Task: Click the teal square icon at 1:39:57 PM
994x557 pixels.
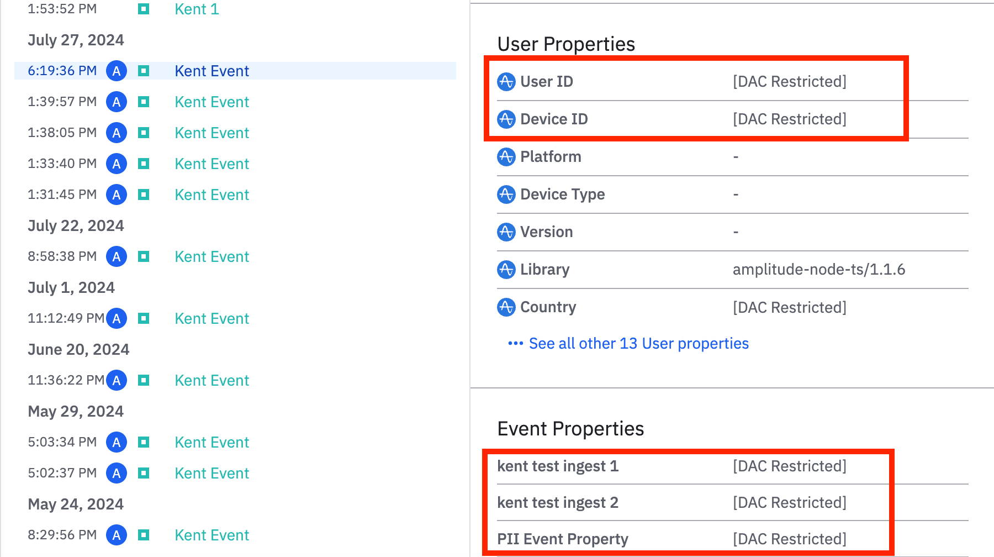Action: (144, 102)
